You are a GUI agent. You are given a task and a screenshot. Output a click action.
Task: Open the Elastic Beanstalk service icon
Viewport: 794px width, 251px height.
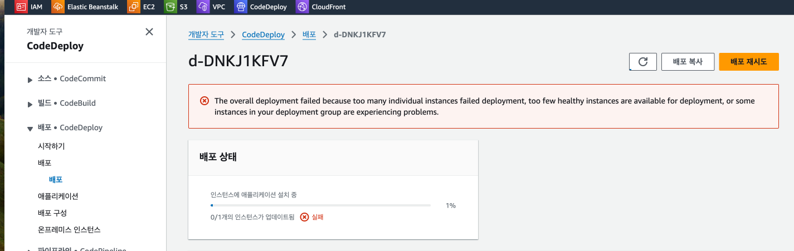point(58,7)
